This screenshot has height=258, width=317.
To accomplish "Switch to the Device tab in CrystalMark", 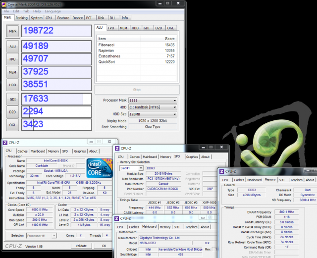I will click(x=78, y=18).
